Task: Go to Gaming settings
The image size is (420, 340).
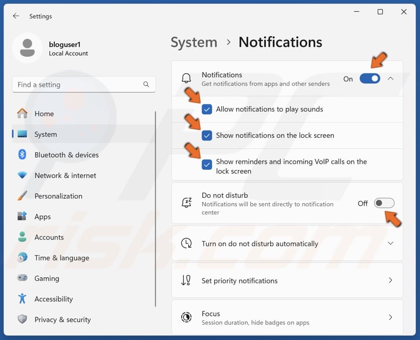Action: [83, 278]
